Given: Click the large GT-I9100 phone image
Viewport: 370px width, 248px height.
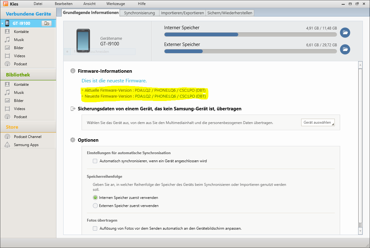Looking at the screenshot, I should pos(83,40).
